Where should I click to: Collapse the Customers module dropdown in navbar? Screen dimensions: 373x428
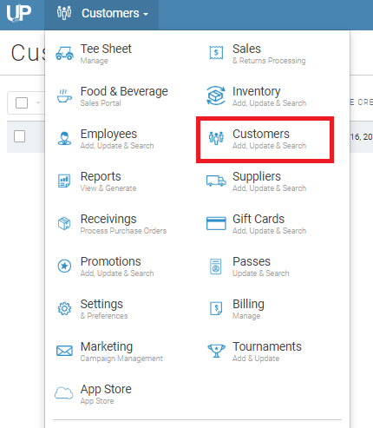(101, 14)
